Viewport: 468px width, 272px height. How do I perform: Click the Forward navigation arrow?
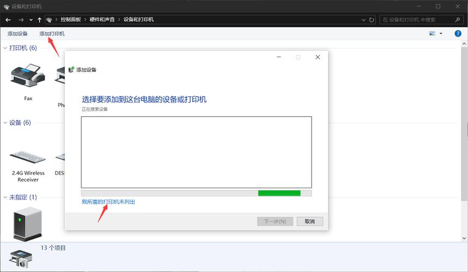pos(21,20)
